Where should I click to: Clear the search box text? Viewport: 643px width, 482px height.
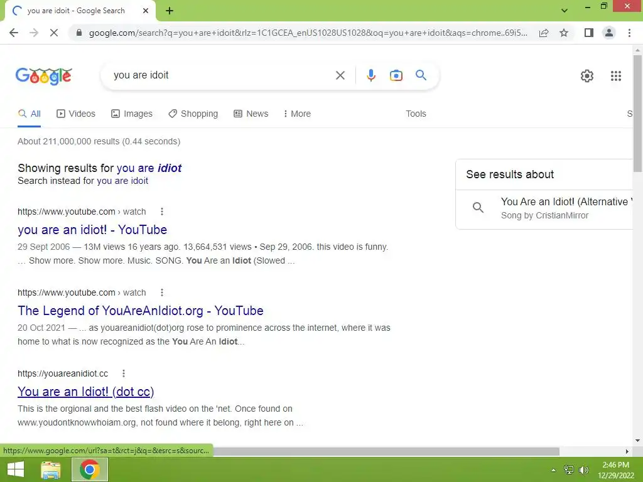(340, 75)
